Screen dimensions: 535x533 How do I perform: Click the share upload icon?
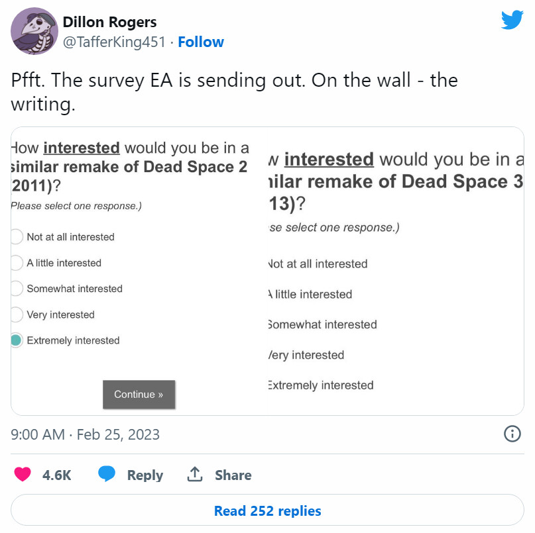pos(194,474)
